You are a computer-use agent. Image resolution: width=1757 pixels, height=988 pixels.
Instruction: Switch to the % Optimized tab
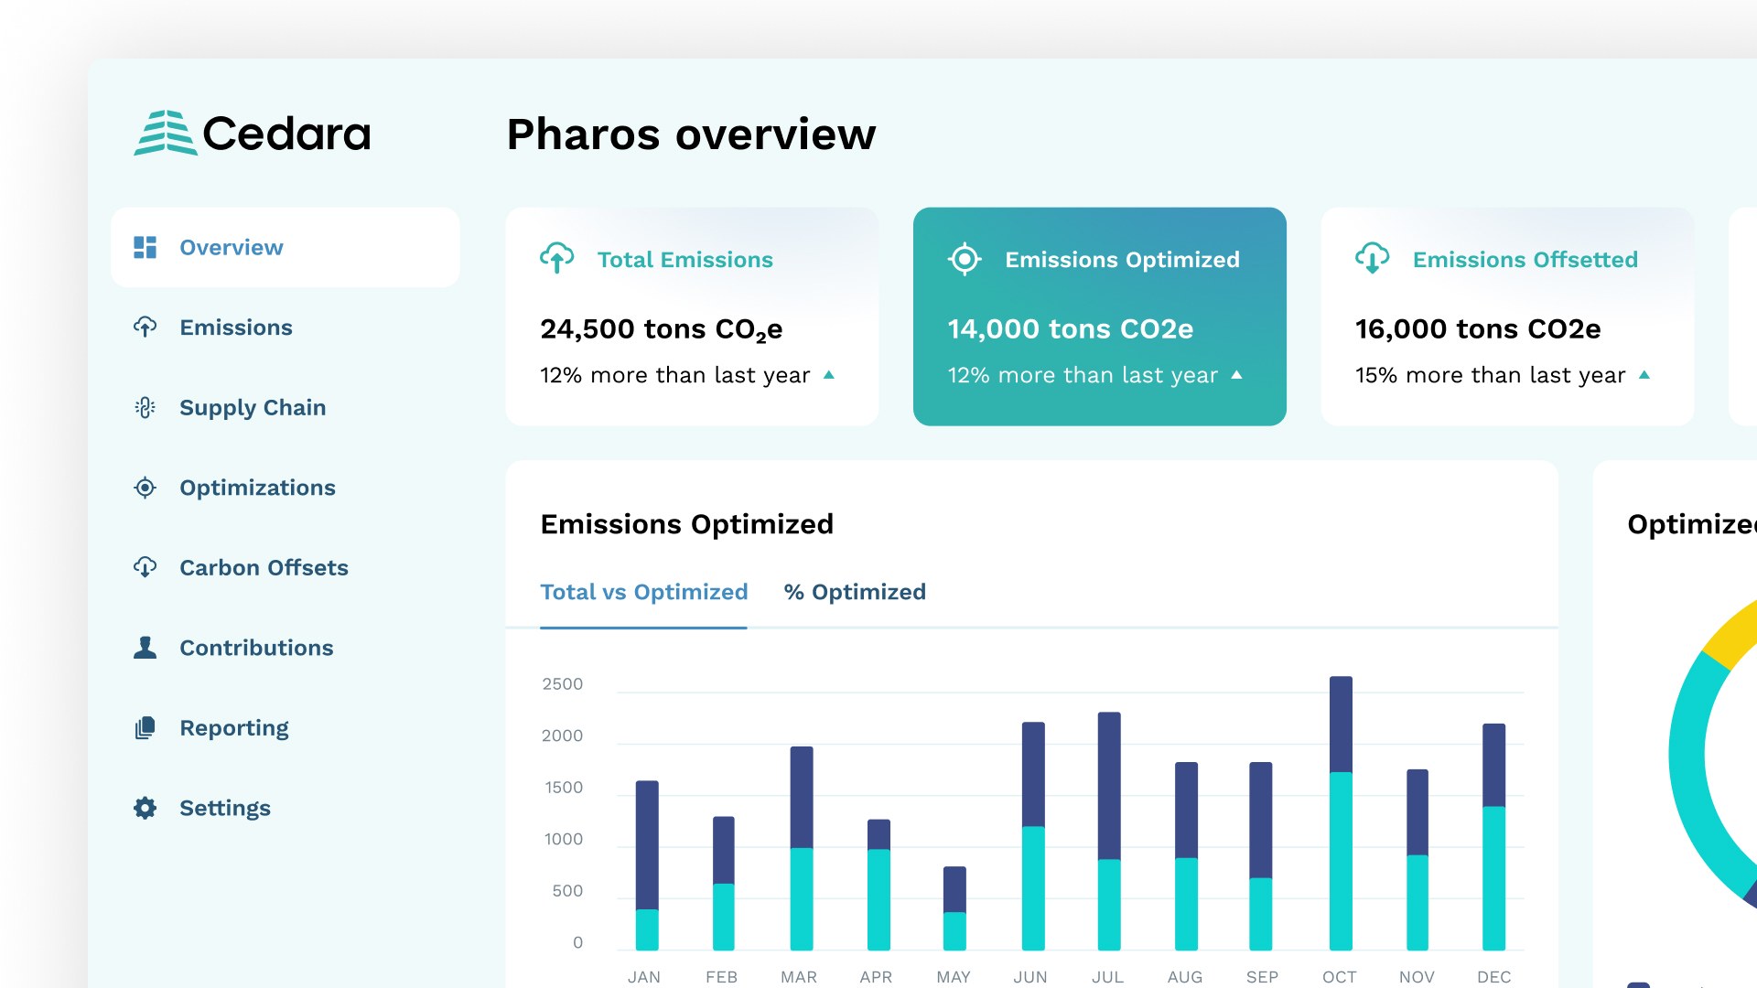point(854,592)
